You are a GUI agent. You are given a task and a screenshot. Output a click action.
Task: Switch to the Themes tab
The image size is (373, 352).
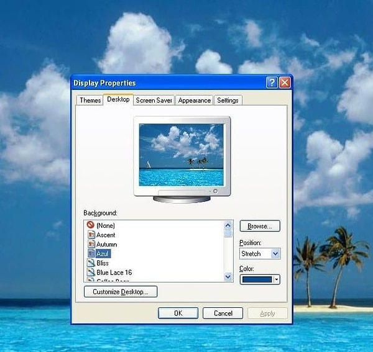90,100
